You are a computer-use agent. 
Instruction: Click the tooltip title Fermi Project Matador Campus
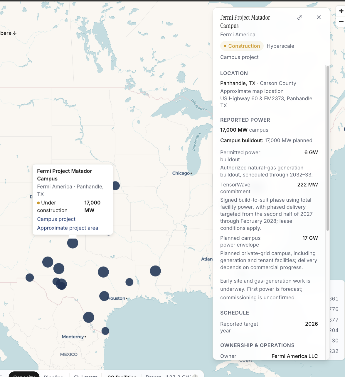click(x=65, y=175)
